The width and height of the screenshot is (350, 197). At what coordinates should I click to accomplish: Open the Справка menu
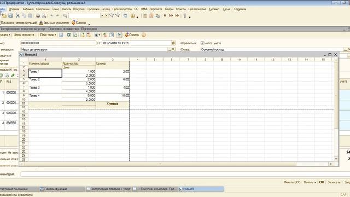pos(240,9)
